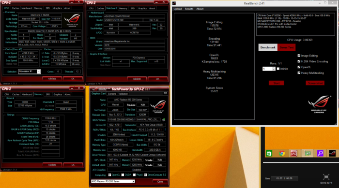Click the System Score 95772 value

214,91
